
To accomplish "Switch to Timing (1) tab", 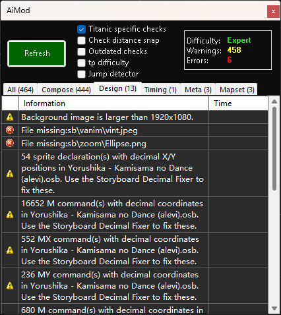I will tap(160, 90).
